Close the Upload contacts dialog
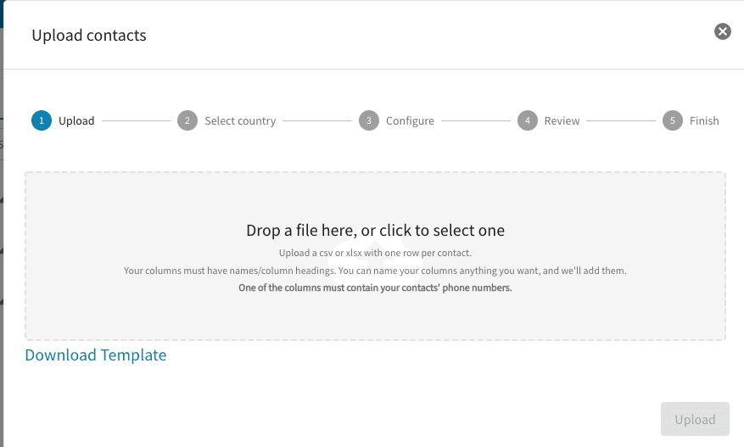 (x=723, y=31)
